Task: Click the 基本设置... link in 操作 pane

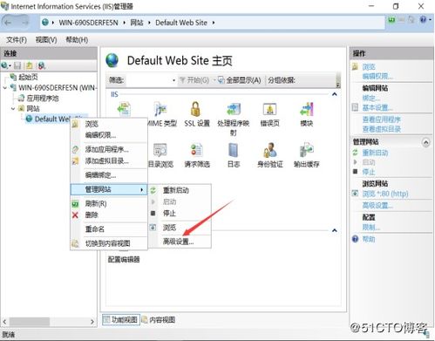Action: (x=377, y=108)
